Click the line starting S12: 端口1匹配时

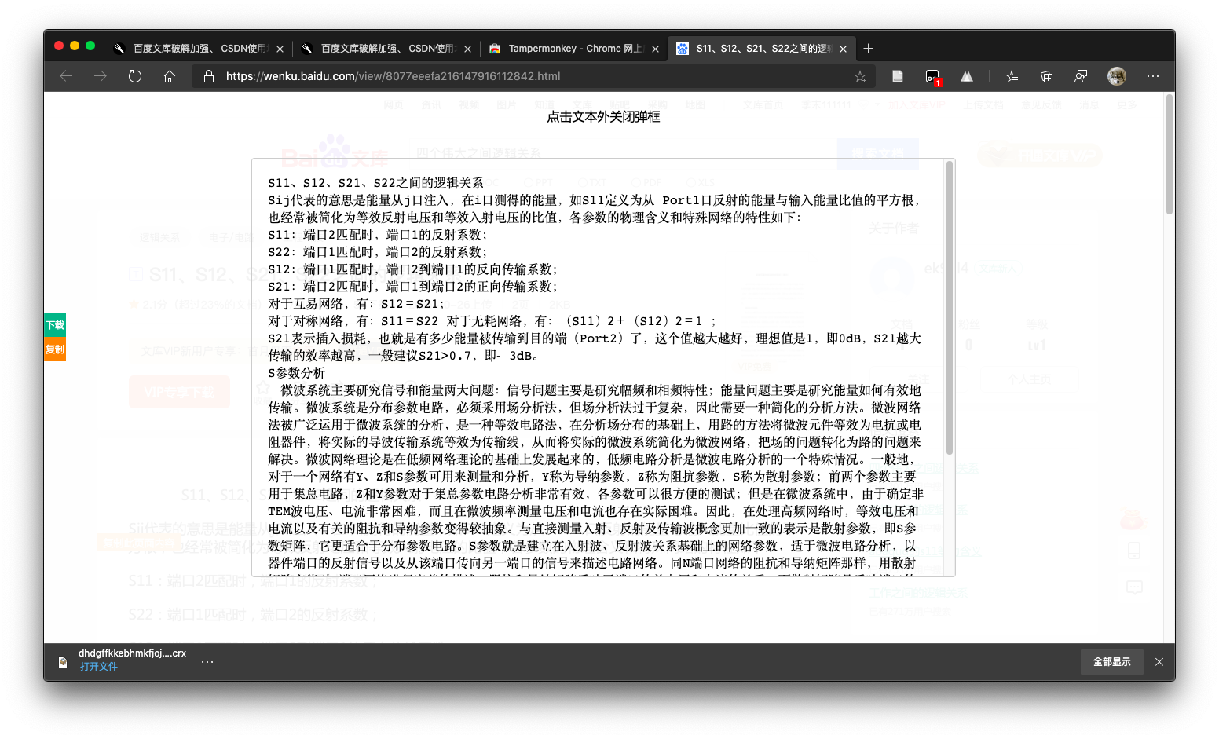(x=413, y=269)
